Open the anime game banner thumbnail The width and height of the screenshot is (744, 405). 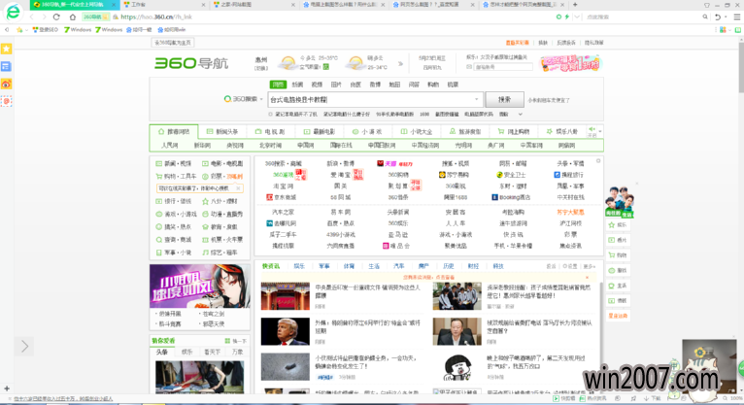200,286
